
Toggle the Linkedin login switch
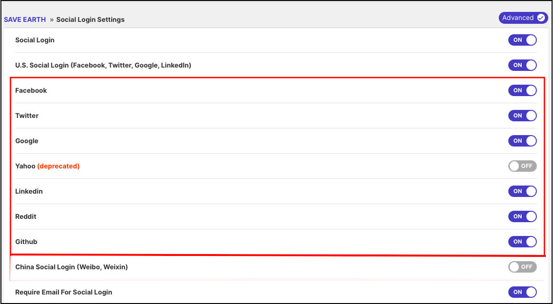point(522,191)
